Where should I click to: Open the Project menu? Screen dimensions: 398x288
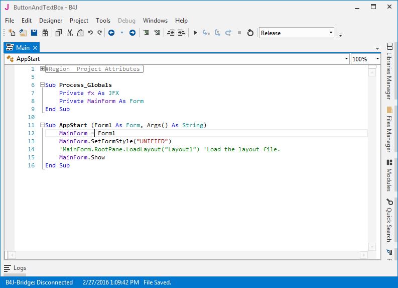click(x=79, y=21)
